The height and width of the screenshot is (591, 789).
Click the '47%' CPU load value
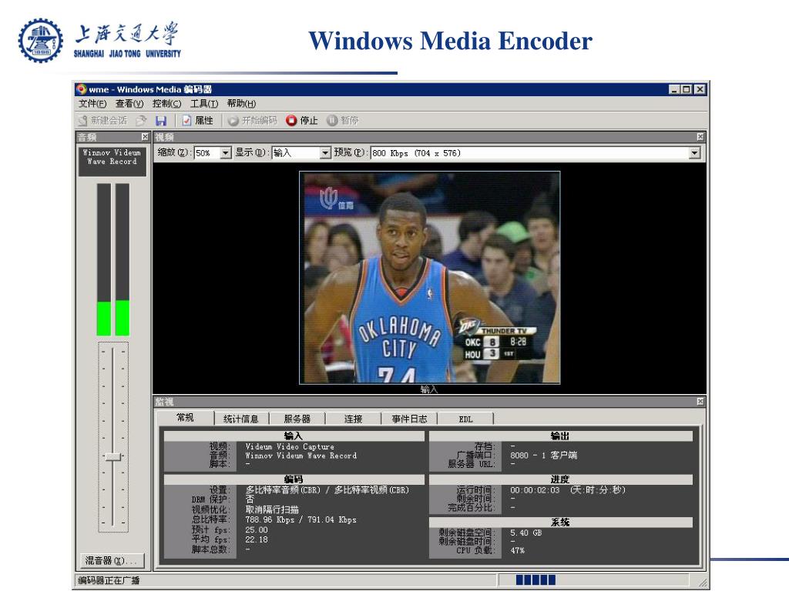tap(517, 551)
